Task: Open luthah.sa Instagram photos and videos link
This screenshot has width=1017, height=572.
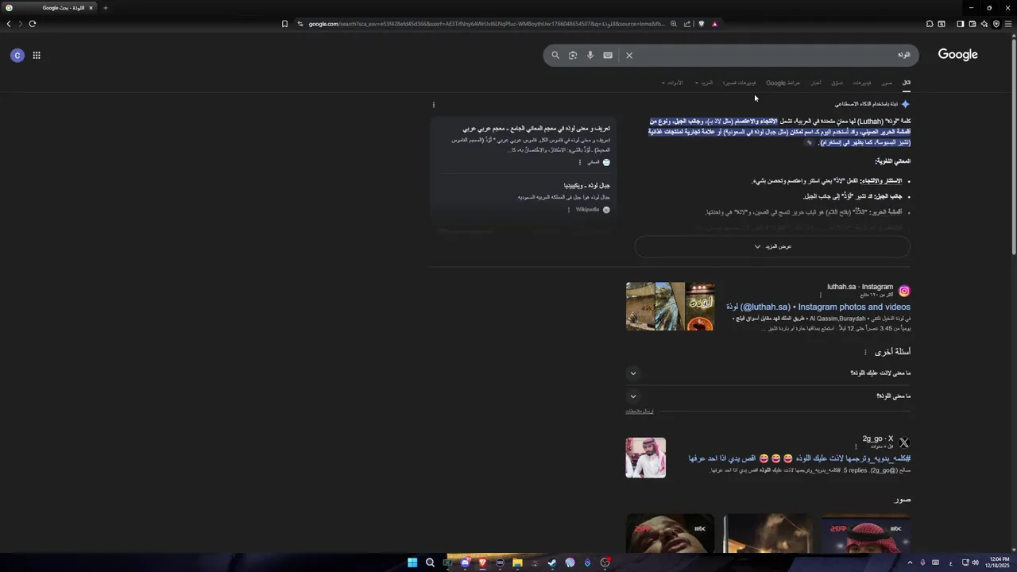Action: pyautogui.click(x=818, y=307)
